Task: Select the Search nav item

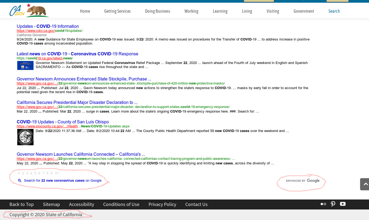Action: [334, 11]
